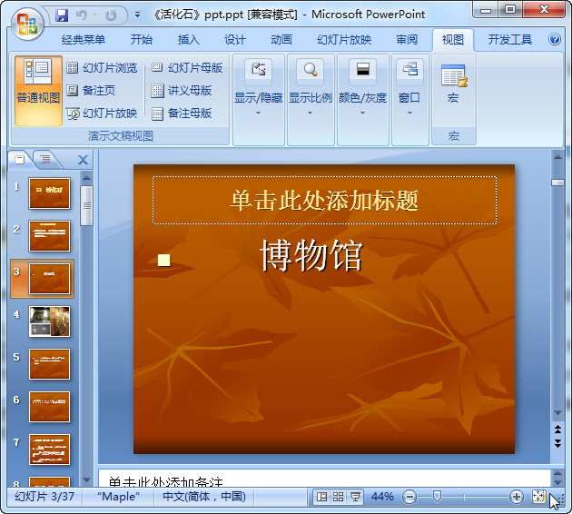This screenshot has width=572, height=514.
Task: Open 备注母版 notes master
Action: pyautogui.click(x=182, y=114)
